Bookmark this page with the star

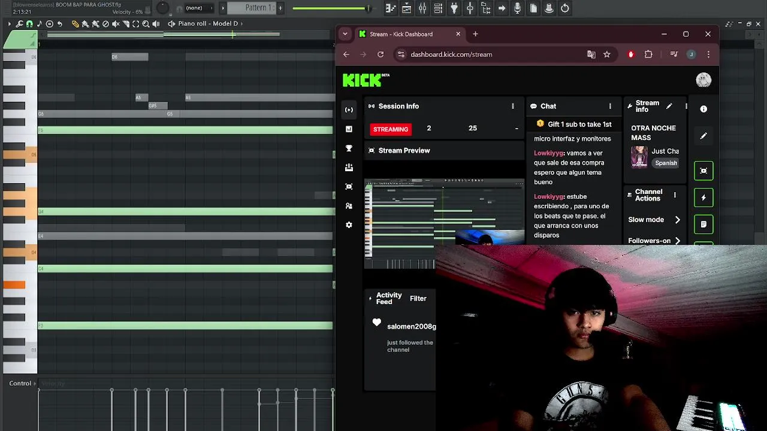click(x=607, y=54)
